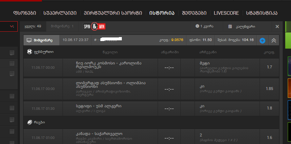Click the ანგარიში column header

[x=170, y=52]
